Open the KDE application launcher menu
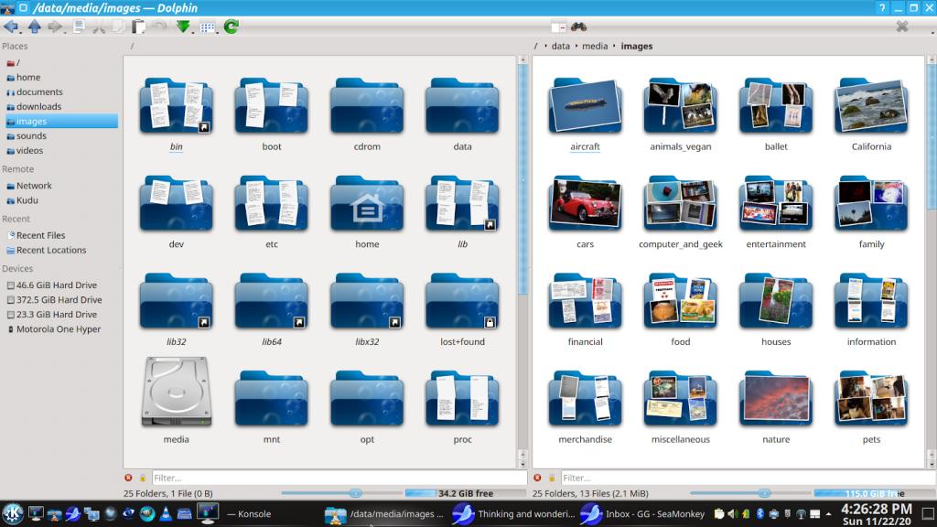 [13, 513]
